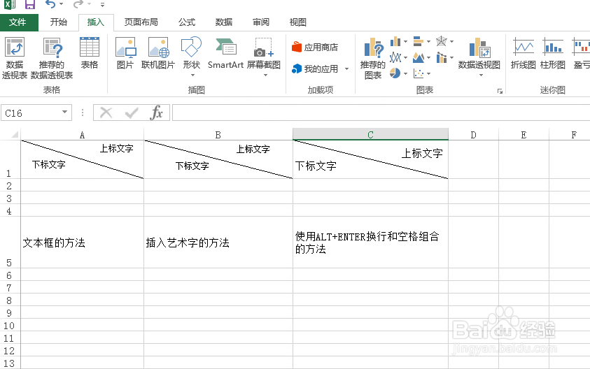Viewport: 590px width, 369px height.
Task: Insert a scatter chart from chart gallery
Action: coord(419,73)
